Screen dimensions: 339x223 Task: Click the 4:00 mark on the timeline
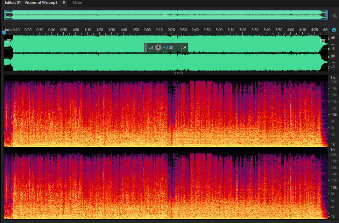[x=291, y=30]
